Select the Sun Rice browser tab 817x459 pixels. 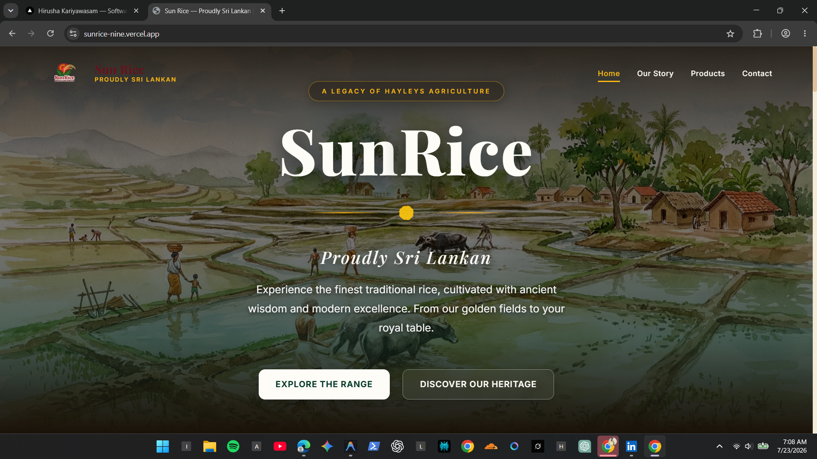207,11
